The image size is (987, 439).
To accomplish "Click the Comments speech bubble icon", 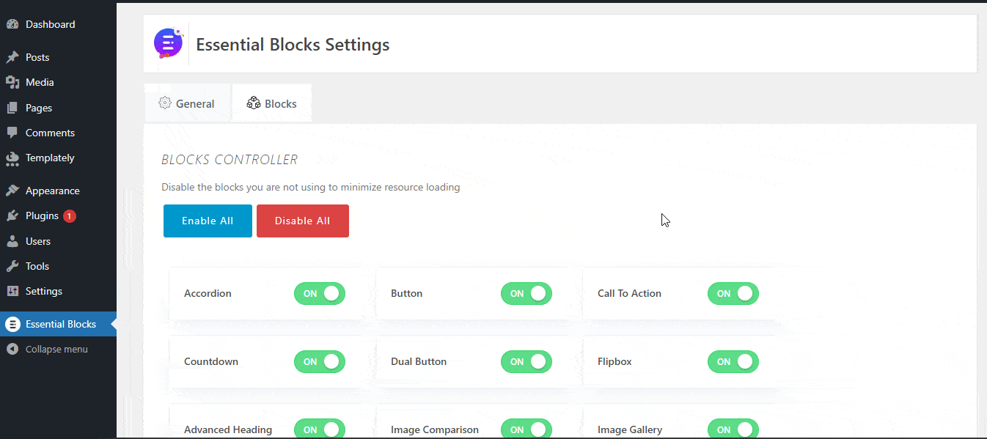I will click(x=12, y=133).
